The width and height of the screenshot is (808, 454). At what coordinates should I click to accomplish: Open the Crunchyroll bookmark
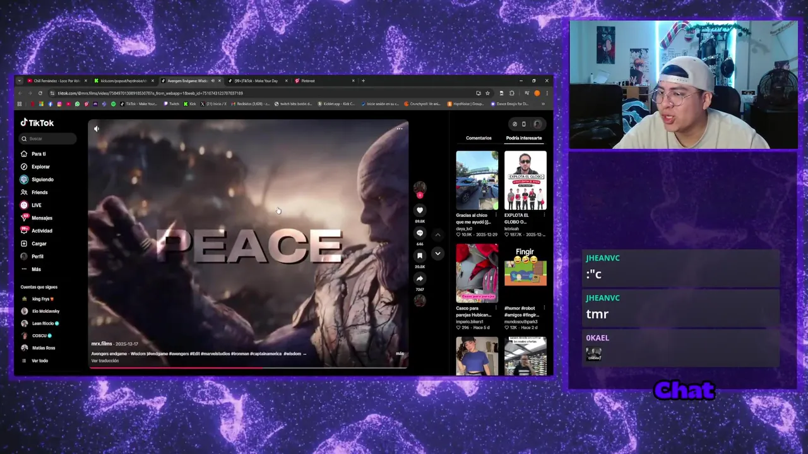coord(423,104)
